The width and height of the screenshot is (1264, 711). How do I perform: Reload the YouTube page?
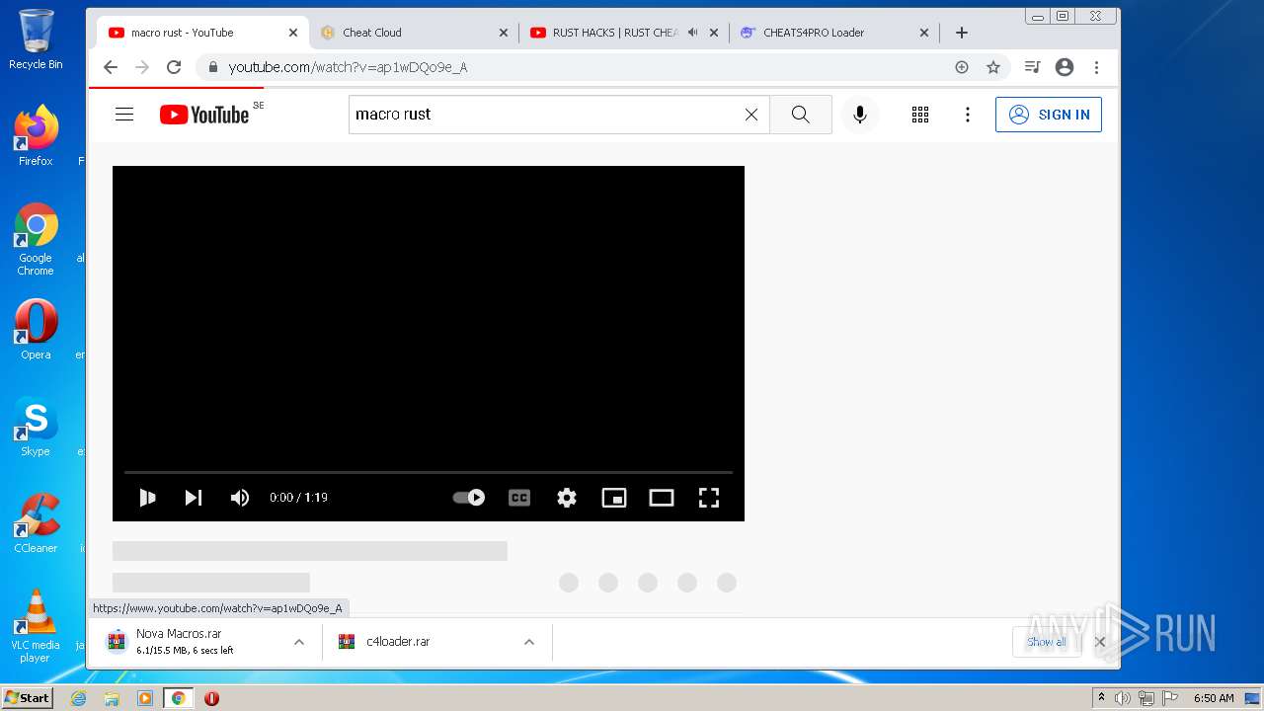click(174, 67)
